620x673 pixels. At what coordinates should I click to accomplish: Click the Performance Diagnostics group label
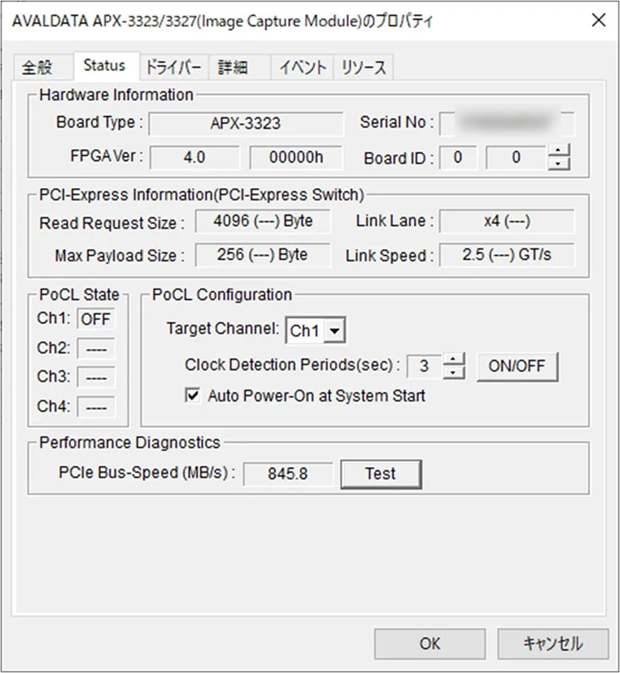tap(130, 443)
